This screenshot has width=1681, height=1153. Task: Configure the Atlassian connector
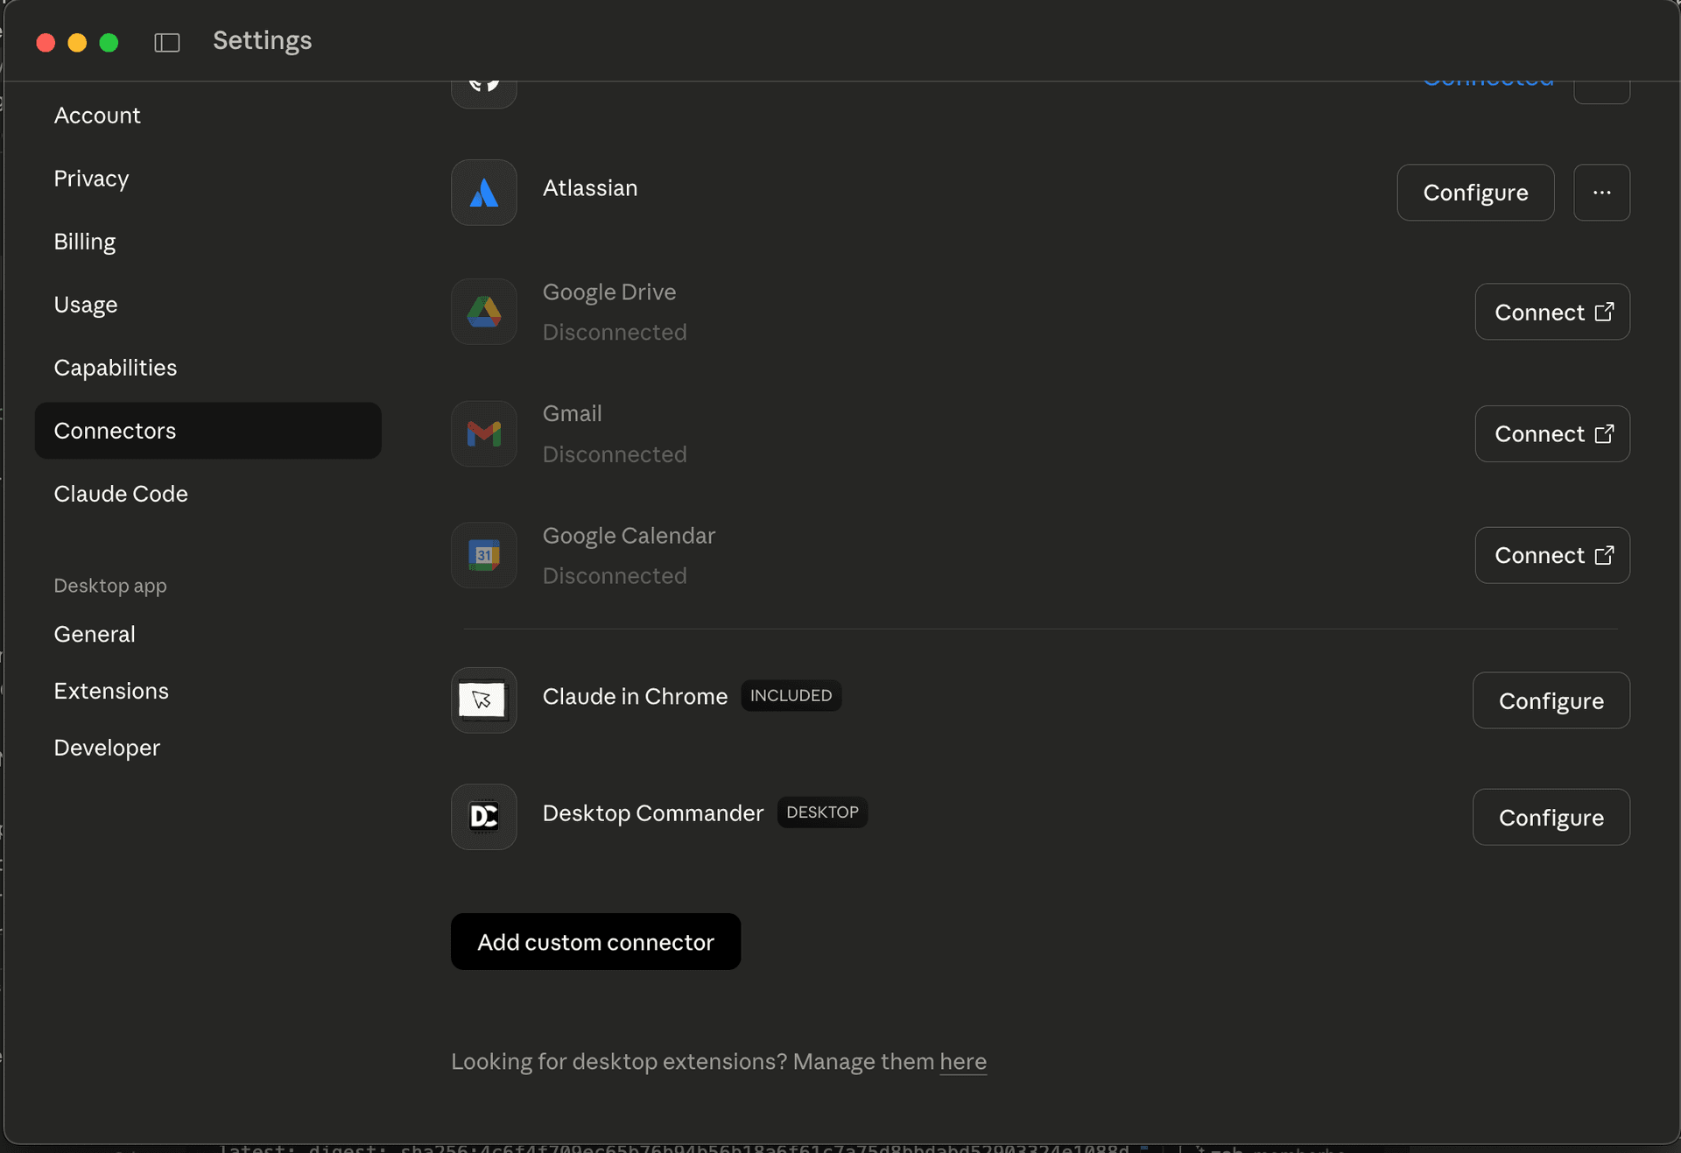(1474, 193)
